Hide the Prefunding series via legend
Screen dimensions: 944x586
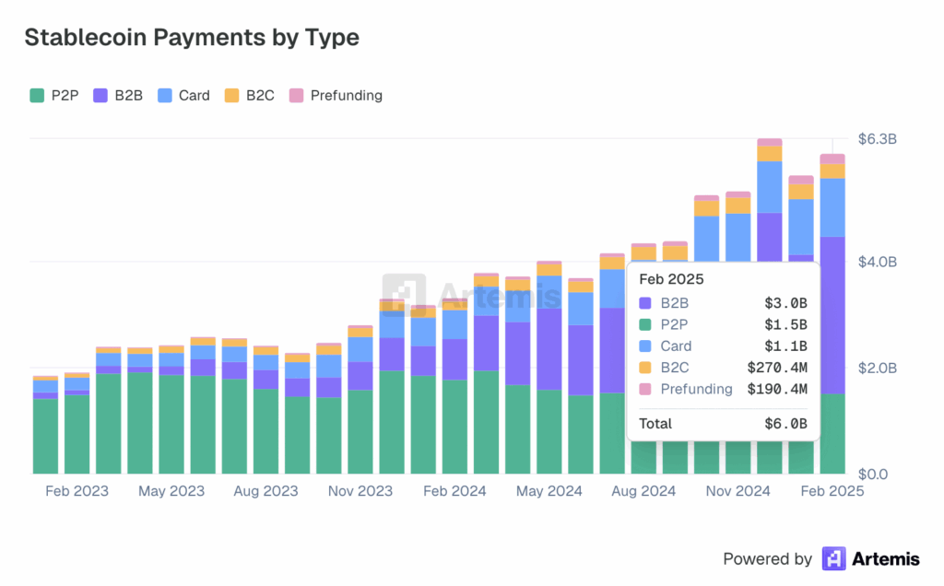(336, 95)
